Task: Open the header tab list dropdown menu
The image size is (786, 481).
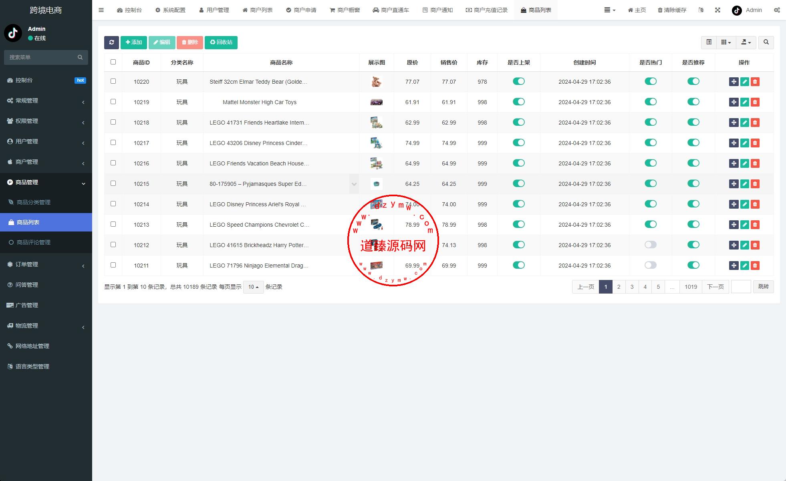Action: pyautogui.click(x=610, y=10)
